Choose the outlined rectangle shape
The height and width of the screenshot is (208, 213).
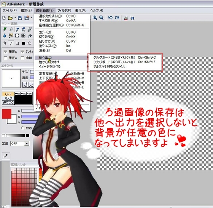17,43
